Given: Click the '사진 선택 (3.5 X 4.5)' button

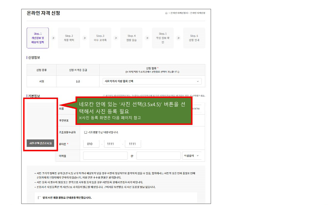Looking at the screenshot, I should coord(40,143).
